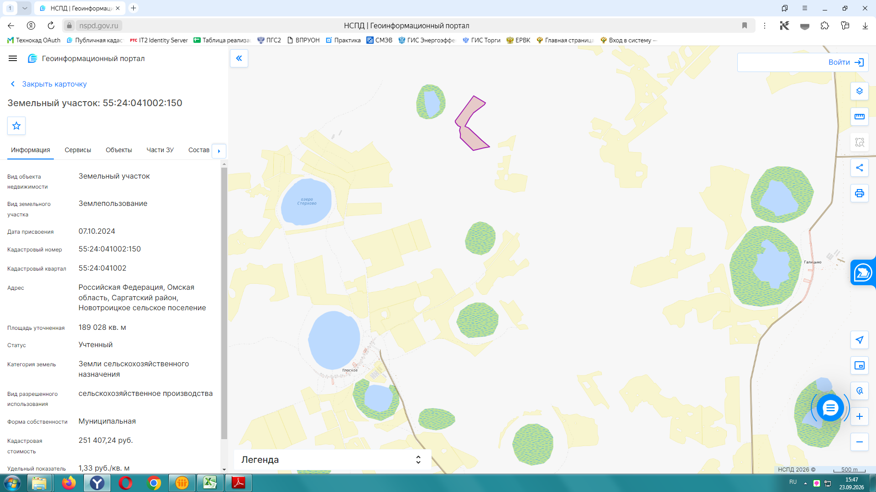The width and height of the screenshot is (876, 492).
Task: Switch to the Сервисы tab
Action: 78,150
